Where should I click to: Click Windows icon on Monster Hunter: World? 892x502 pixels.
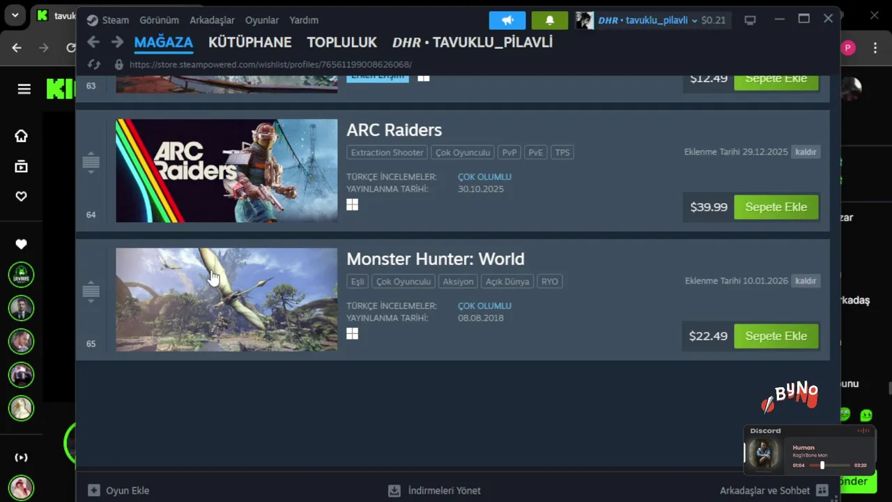(x=353, y=334)
